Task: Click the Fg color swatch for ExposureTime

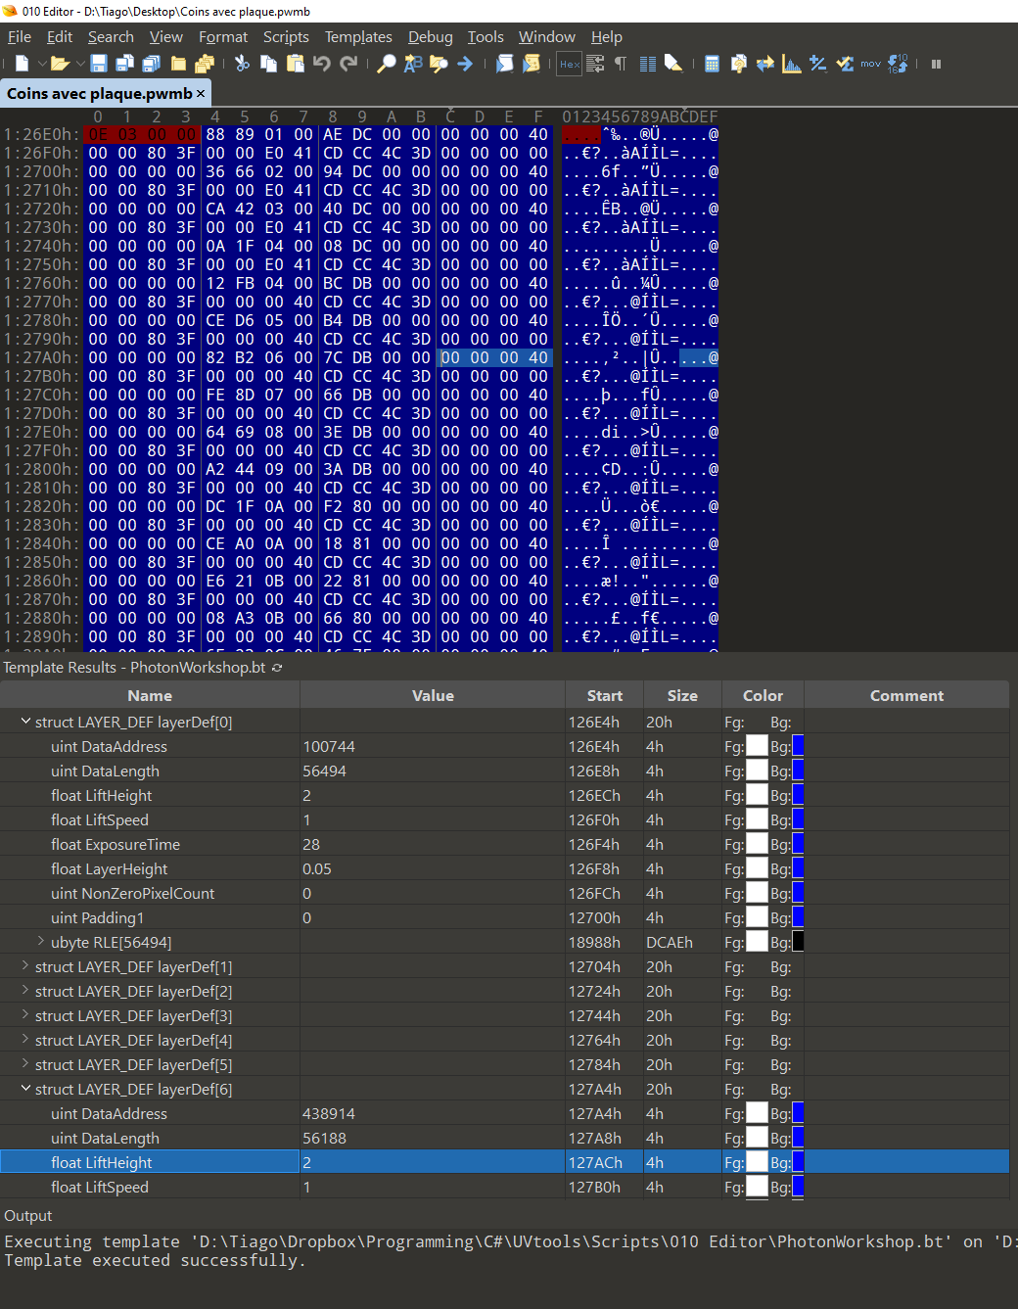Action: (x=757, y=843)
